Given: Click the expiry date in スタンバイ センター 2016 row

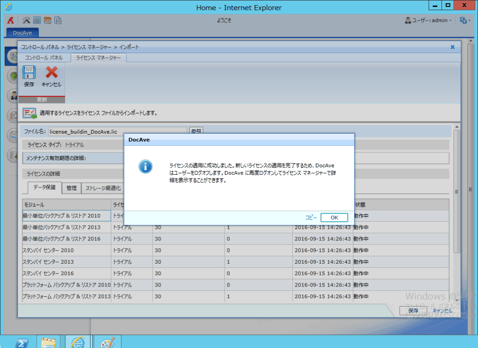Looking at the screenshot, I should [323, 273].
